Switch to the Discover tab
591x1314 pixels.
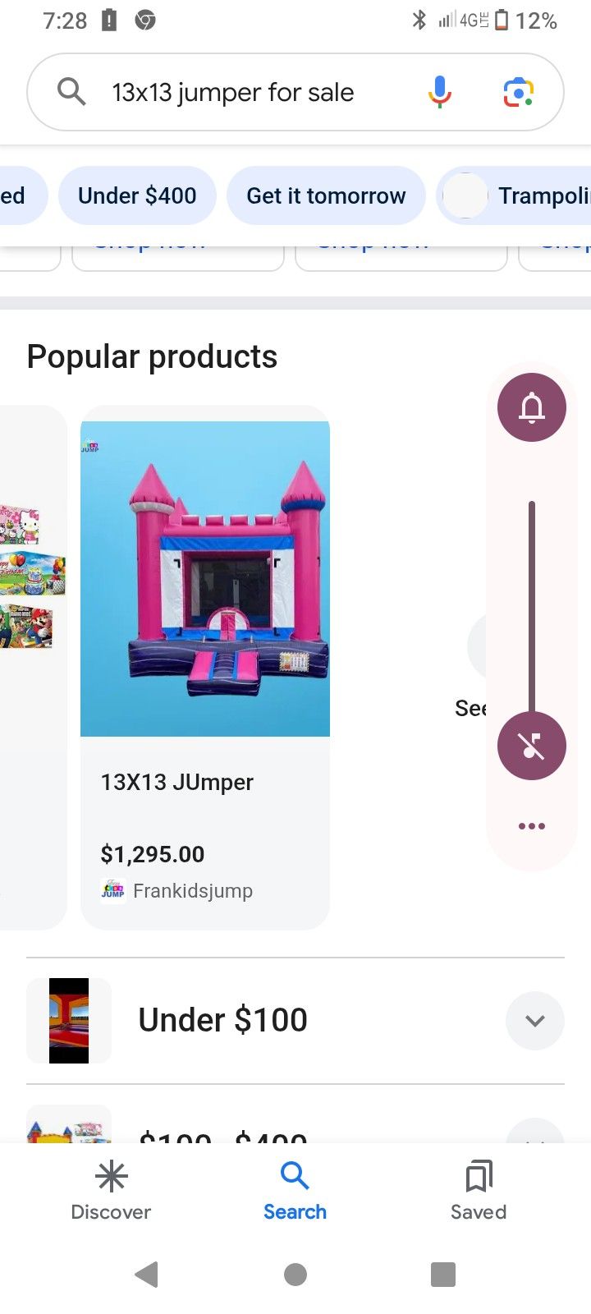point(111,1190)
